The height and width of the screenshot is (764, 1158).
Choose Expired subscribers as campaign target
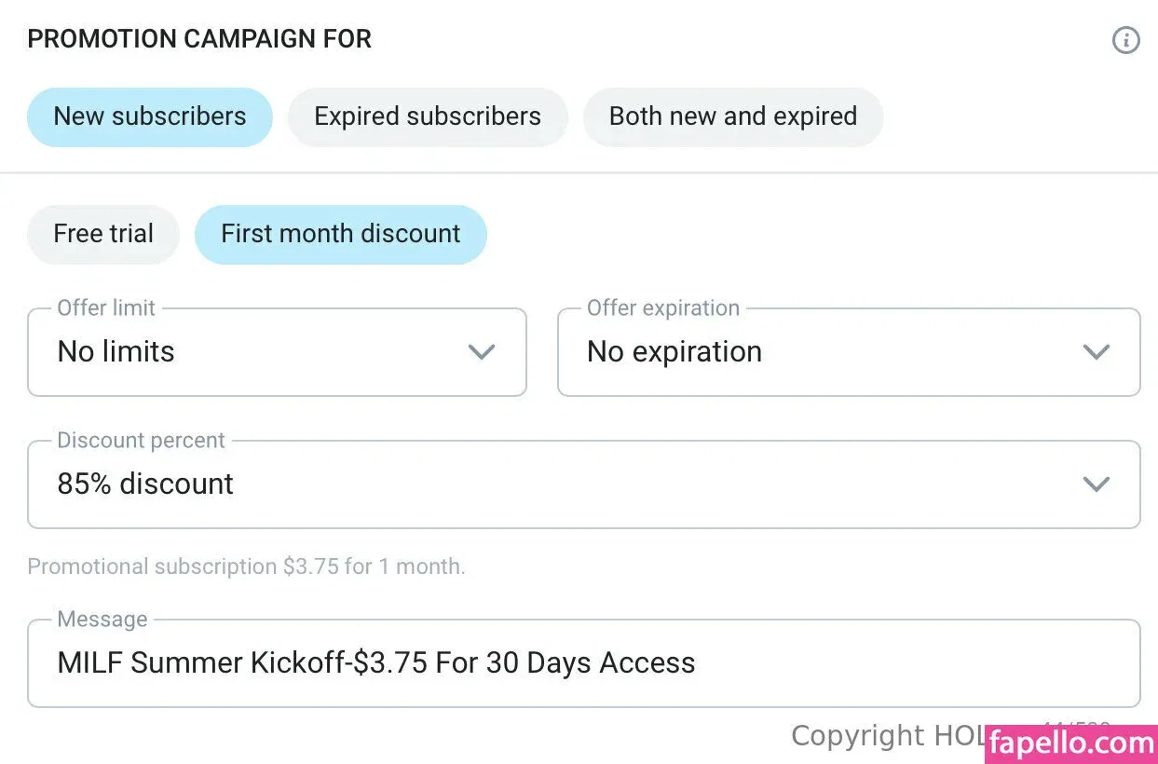(428, 116)
